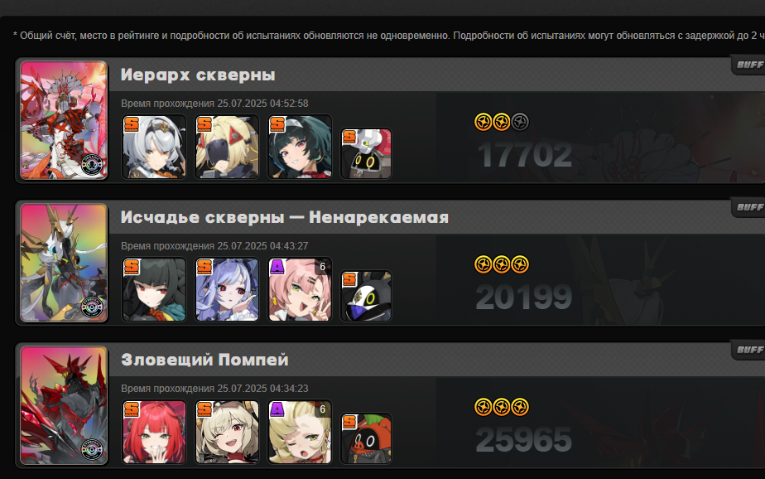The width and height of the screenshot is (765, 479).
Task: Click the Зловещий Помпей title header
Action: (204, 360)
